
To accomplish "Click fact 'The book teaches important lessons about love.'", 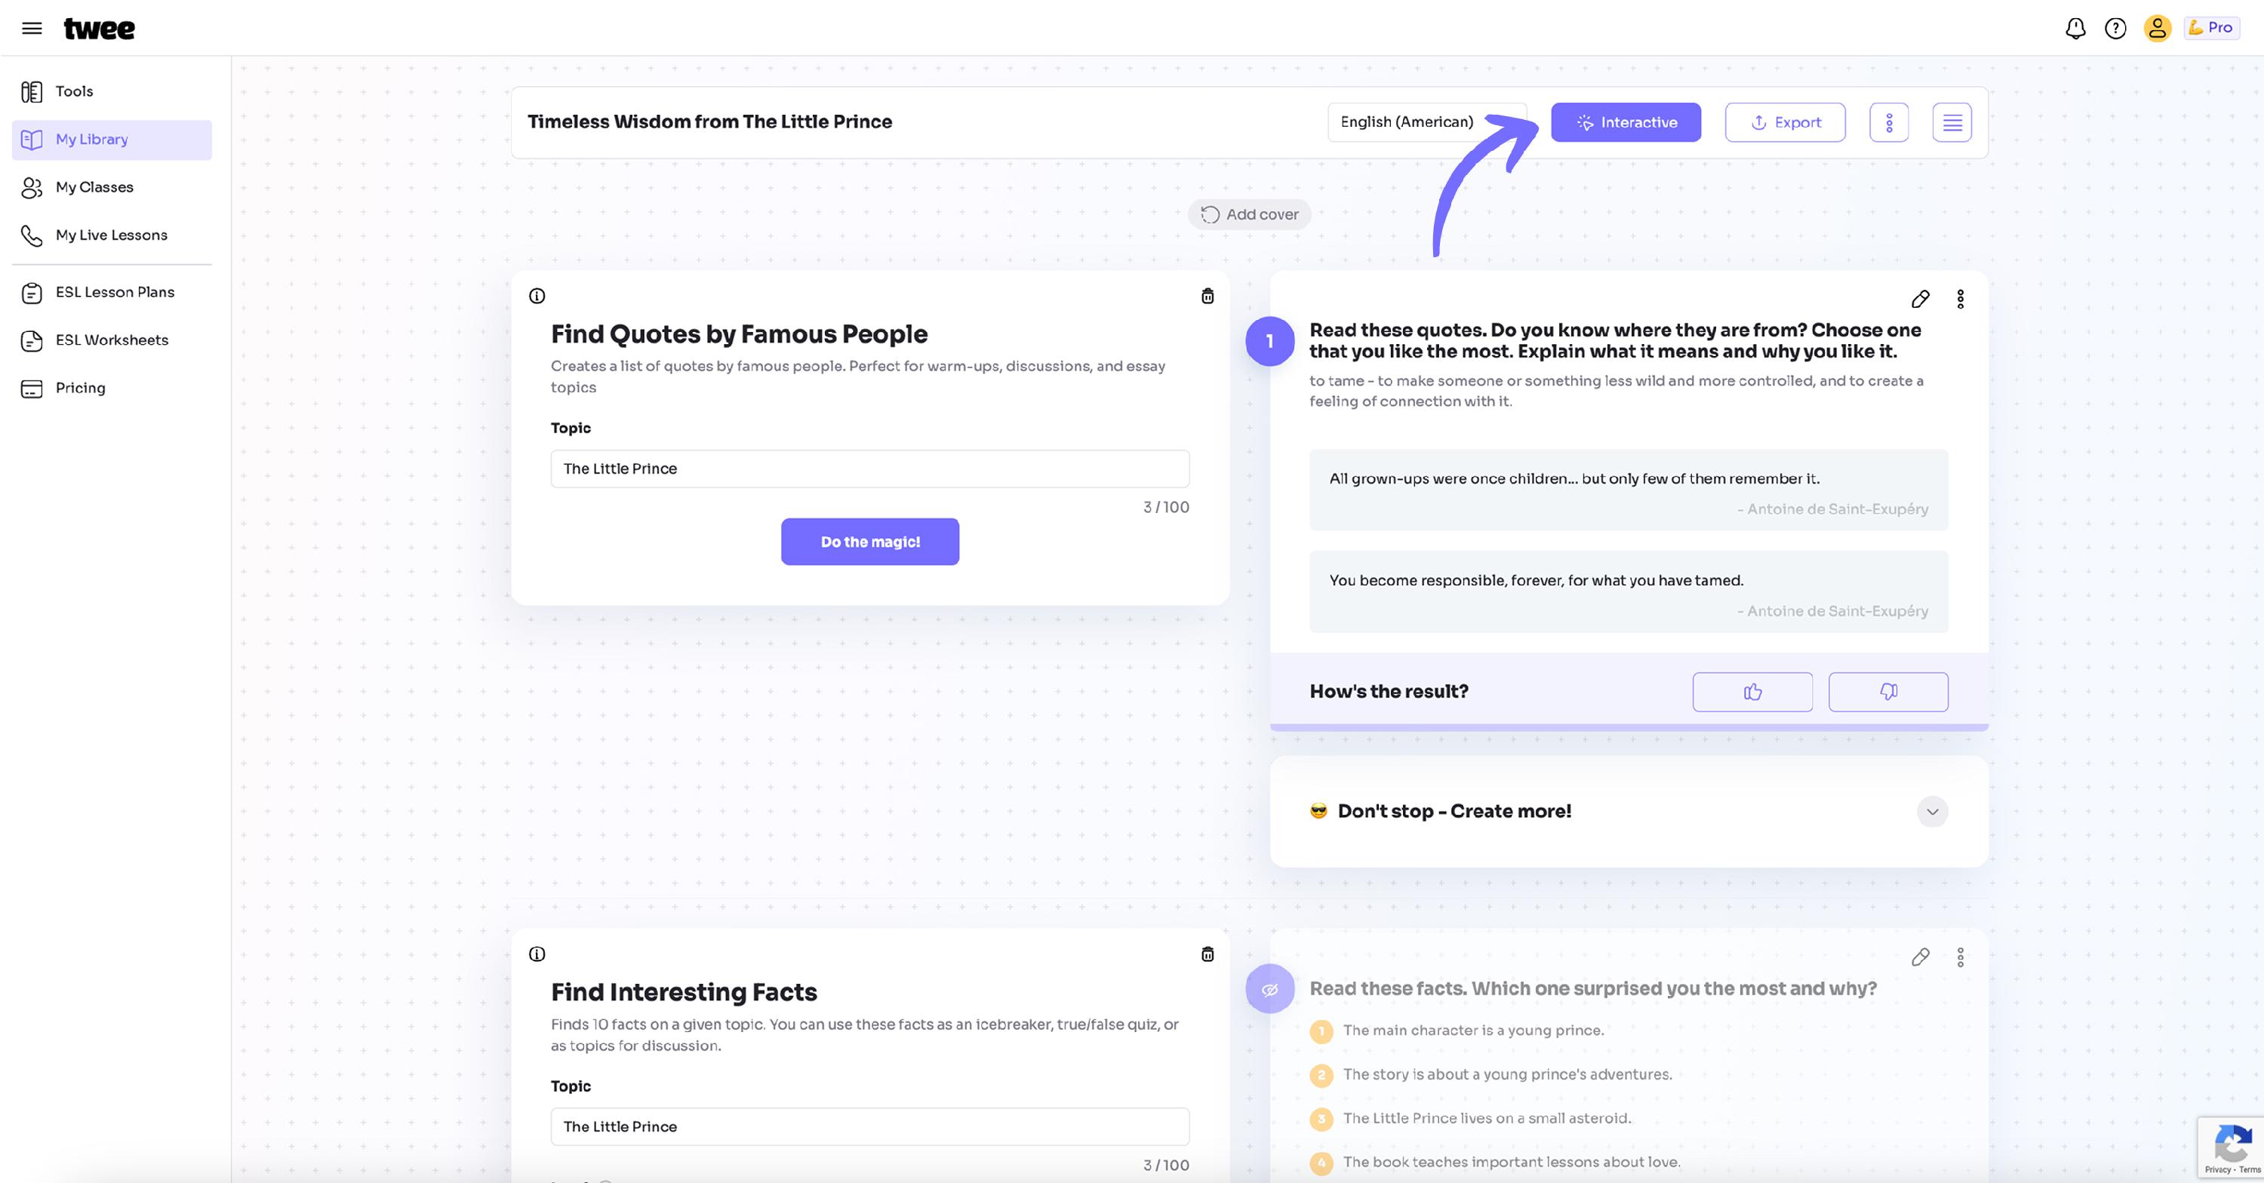I will [1512, 1162].
